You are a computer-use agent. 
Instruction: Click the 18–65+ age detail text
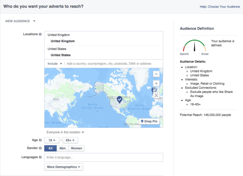[x=195, y=104]
